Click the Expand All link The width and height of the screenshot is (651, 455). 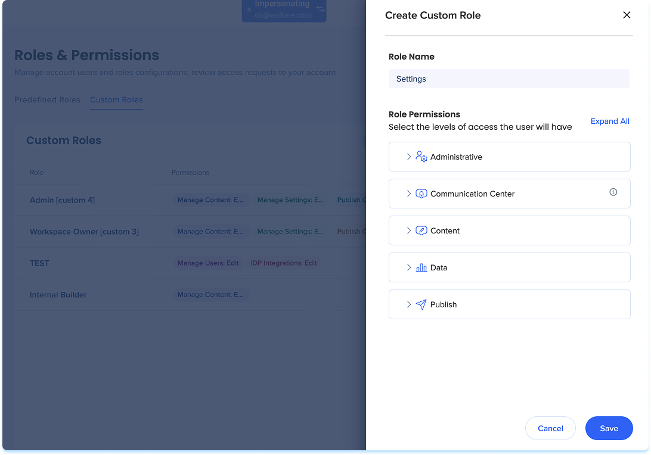[x=610, y=121]
